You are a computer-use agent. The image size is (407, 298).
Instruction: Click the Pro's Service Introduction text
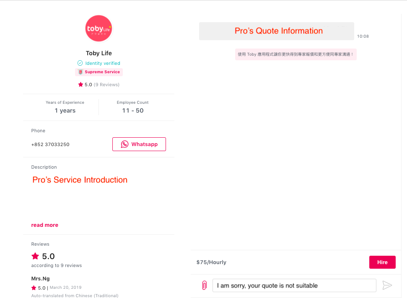[x=80, y=180]
